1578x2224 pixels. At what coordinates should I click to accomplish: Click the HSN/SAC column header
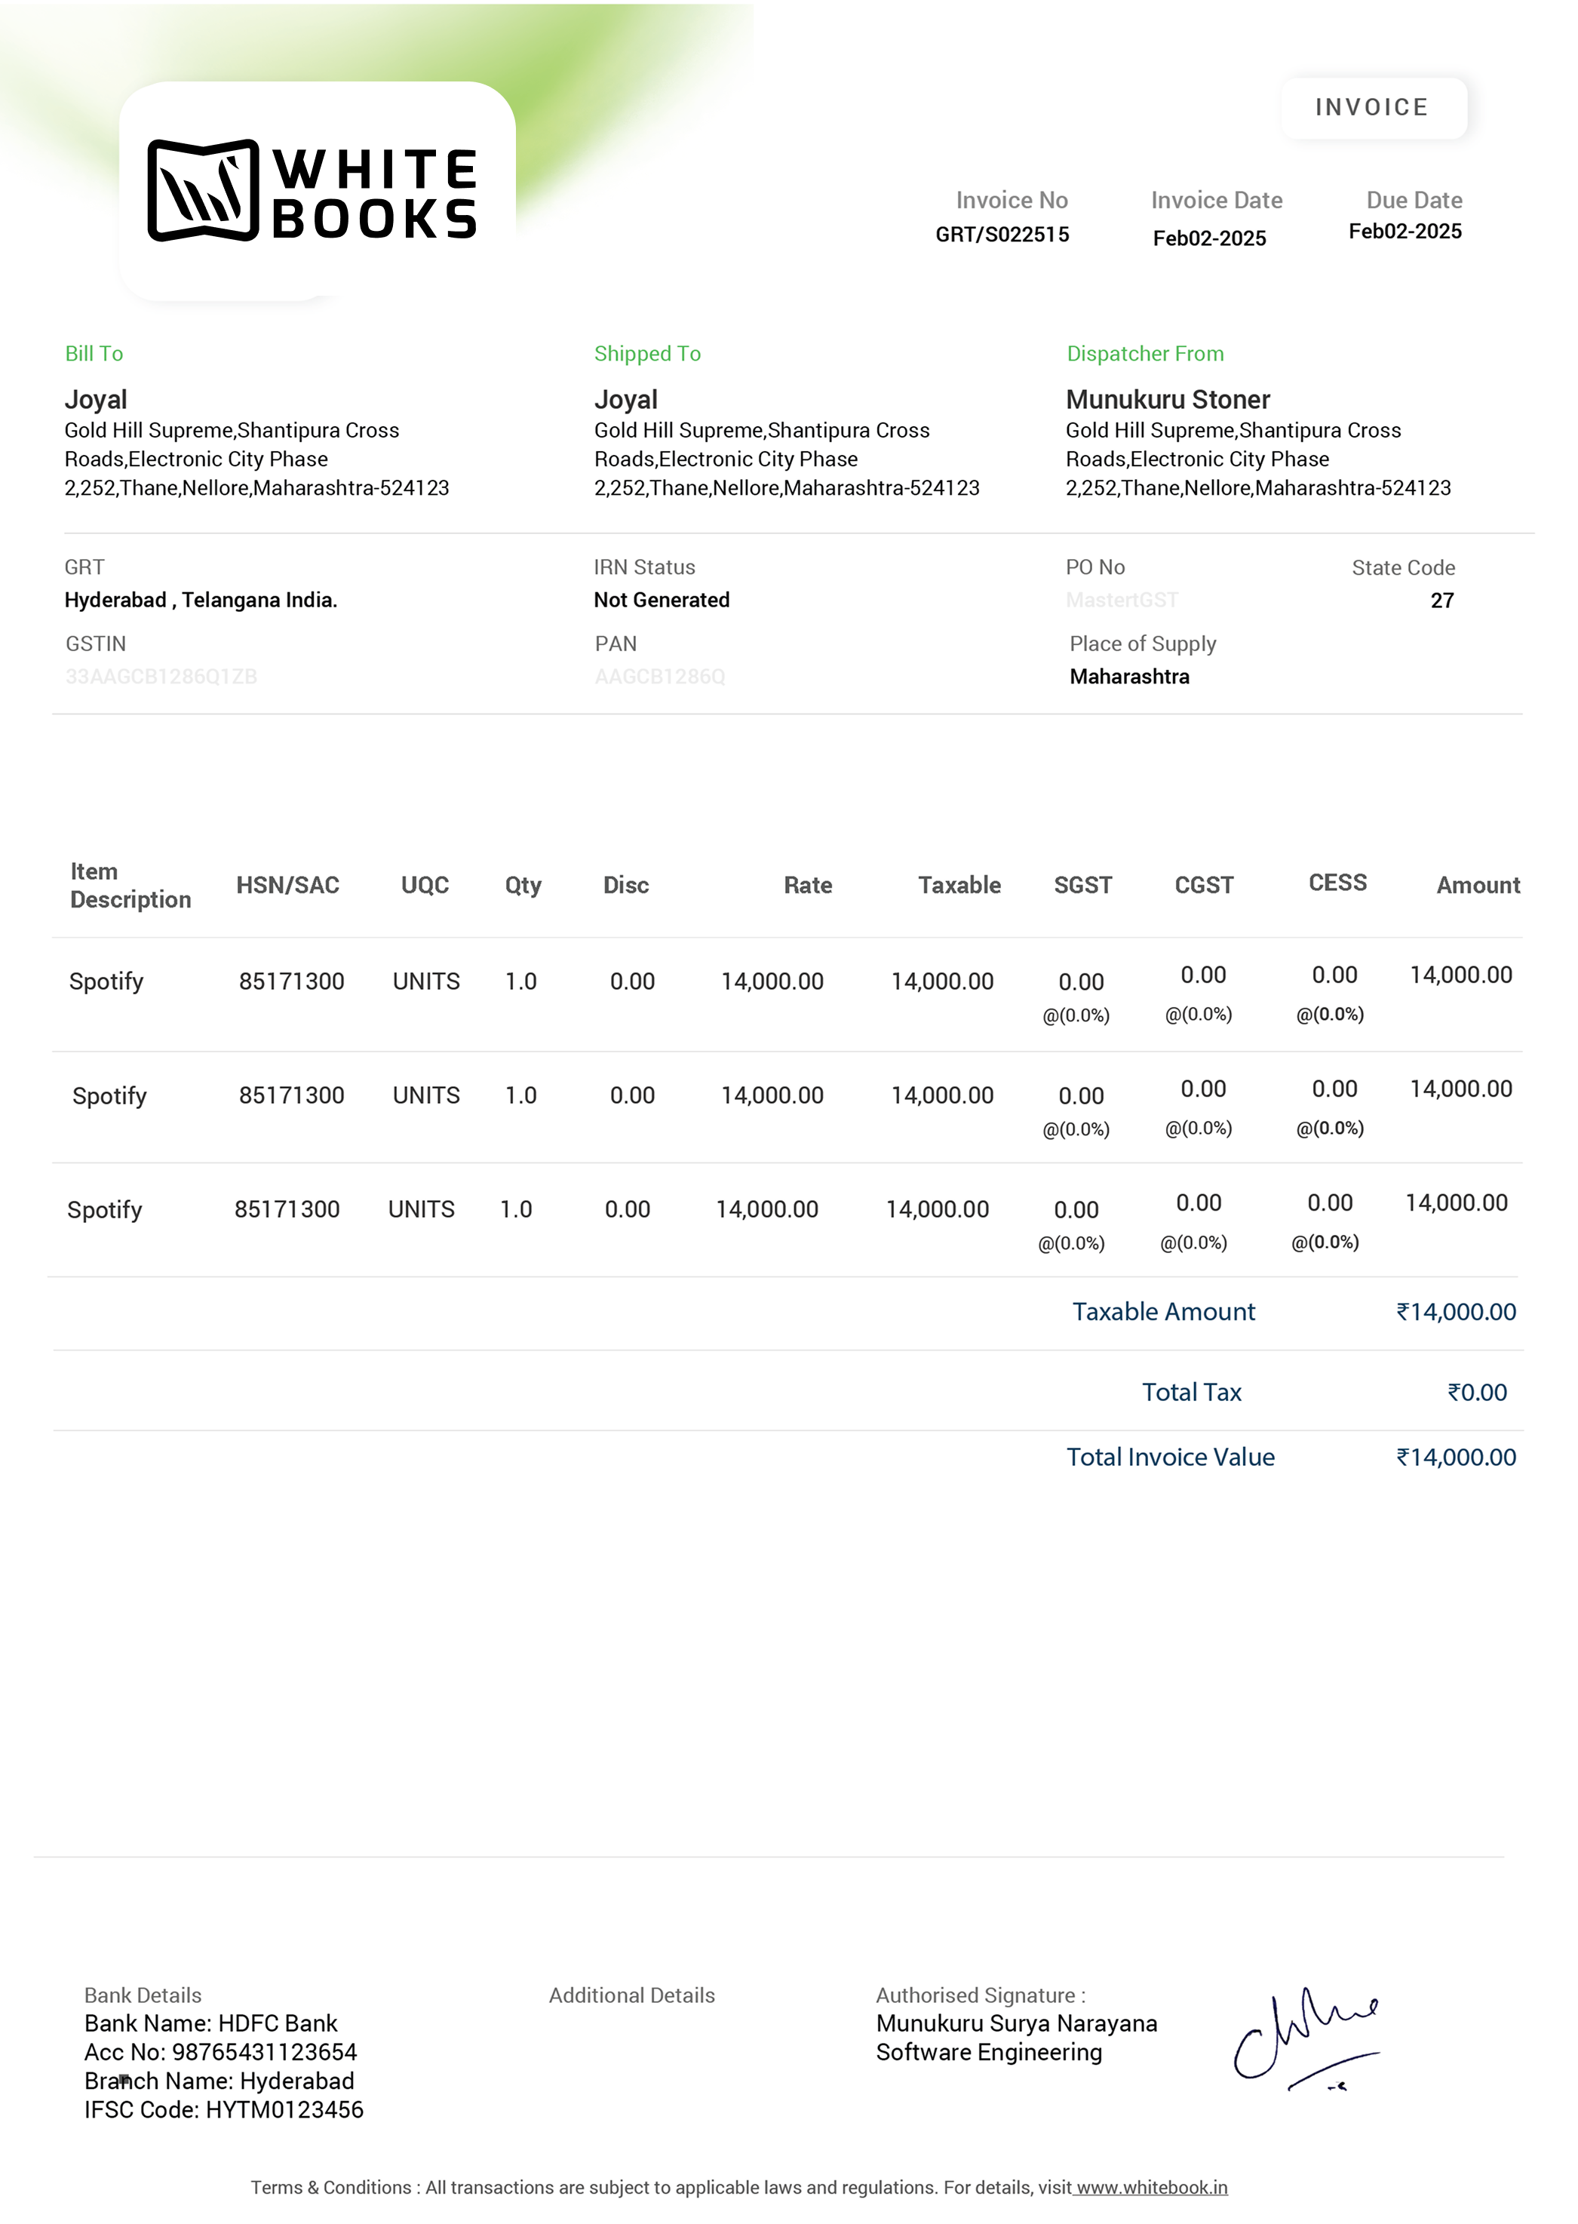[x=287, y=885]
